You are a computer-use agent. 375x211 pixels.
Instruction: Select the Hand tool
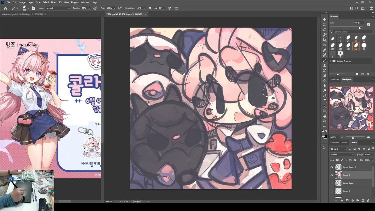[x=325, y=116]
